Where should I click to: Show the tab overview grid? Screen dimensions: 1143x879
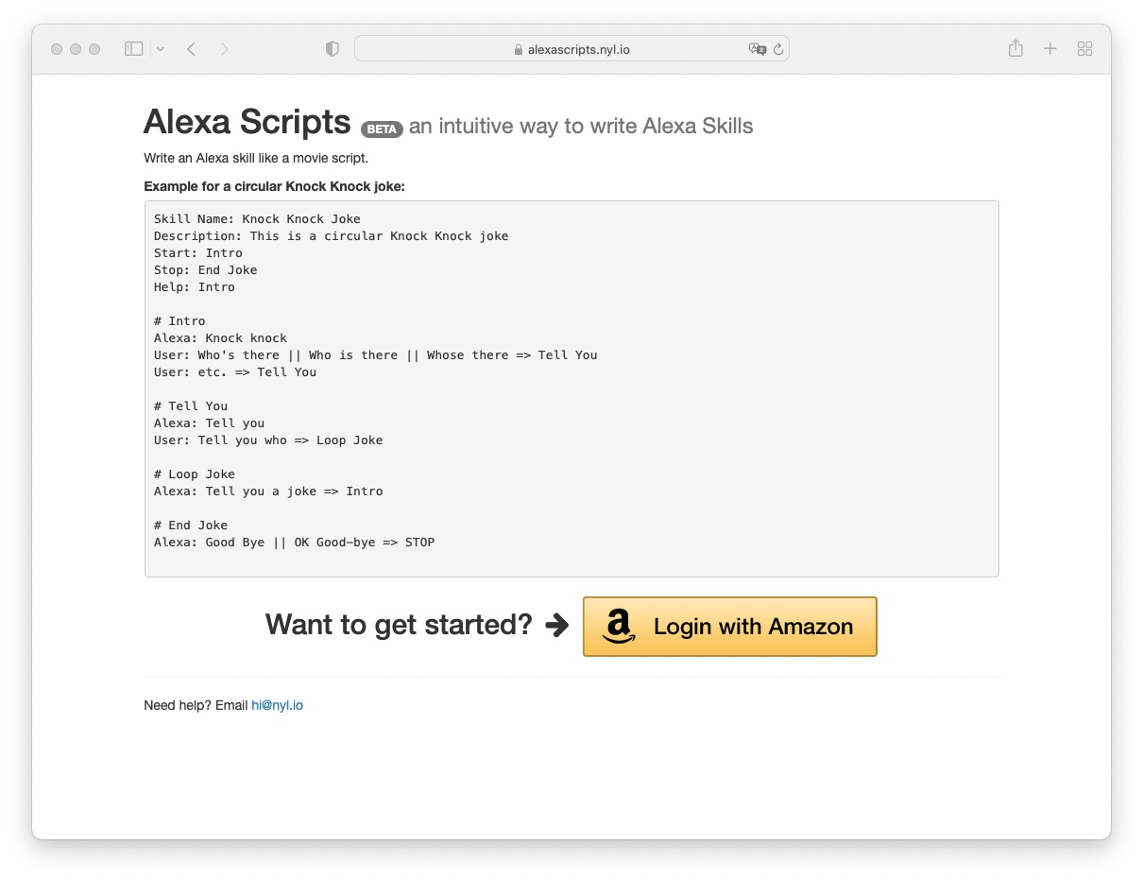pos(1084,49)
